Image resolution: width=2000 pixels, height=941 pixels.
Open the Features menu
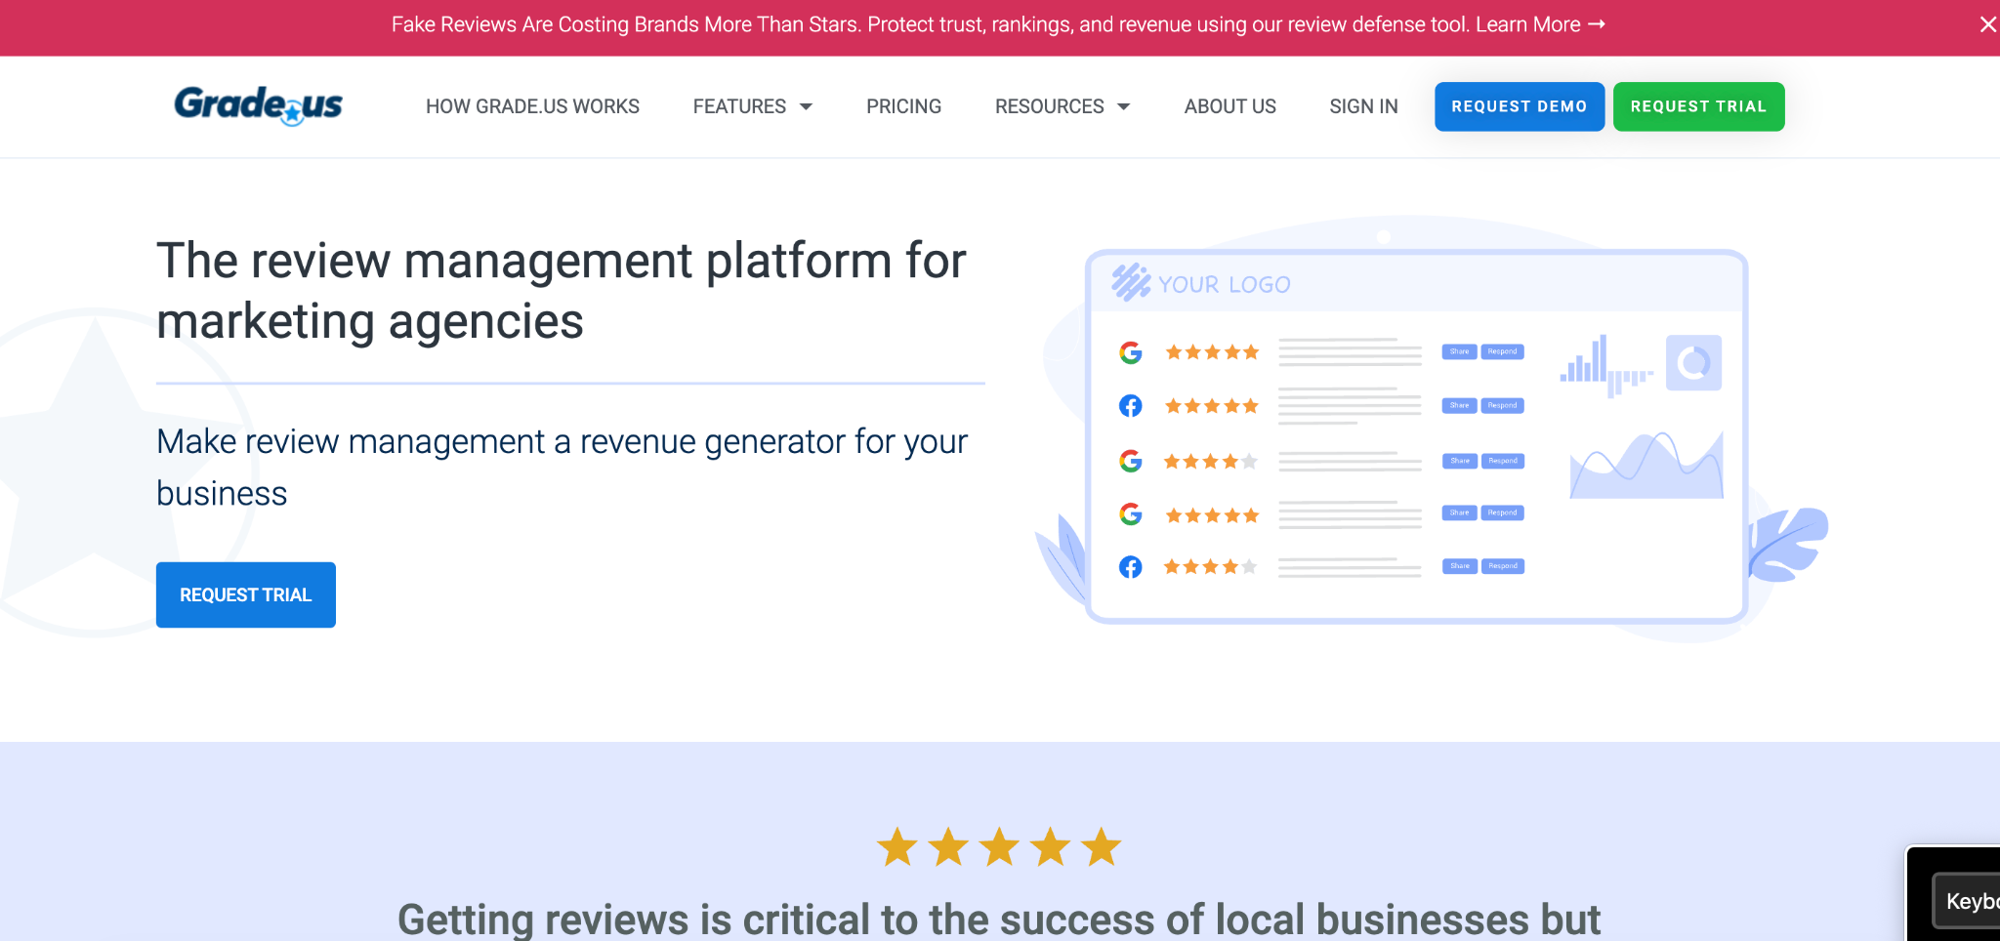[739, 106]
